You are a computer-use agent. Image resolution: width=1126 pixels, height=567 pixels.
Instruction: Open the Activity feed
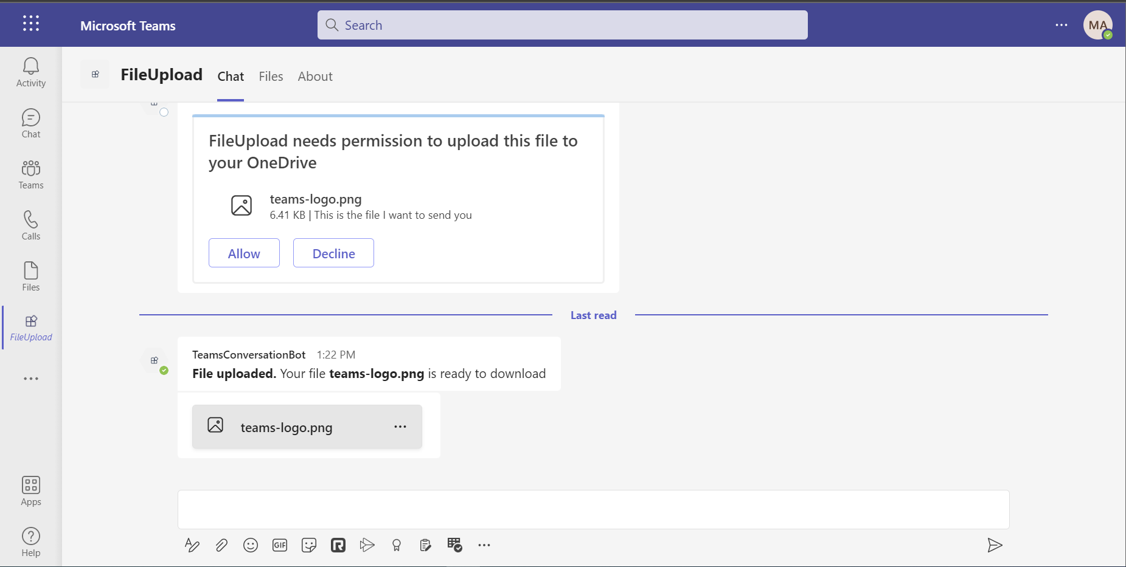click(x=31, y=72)
